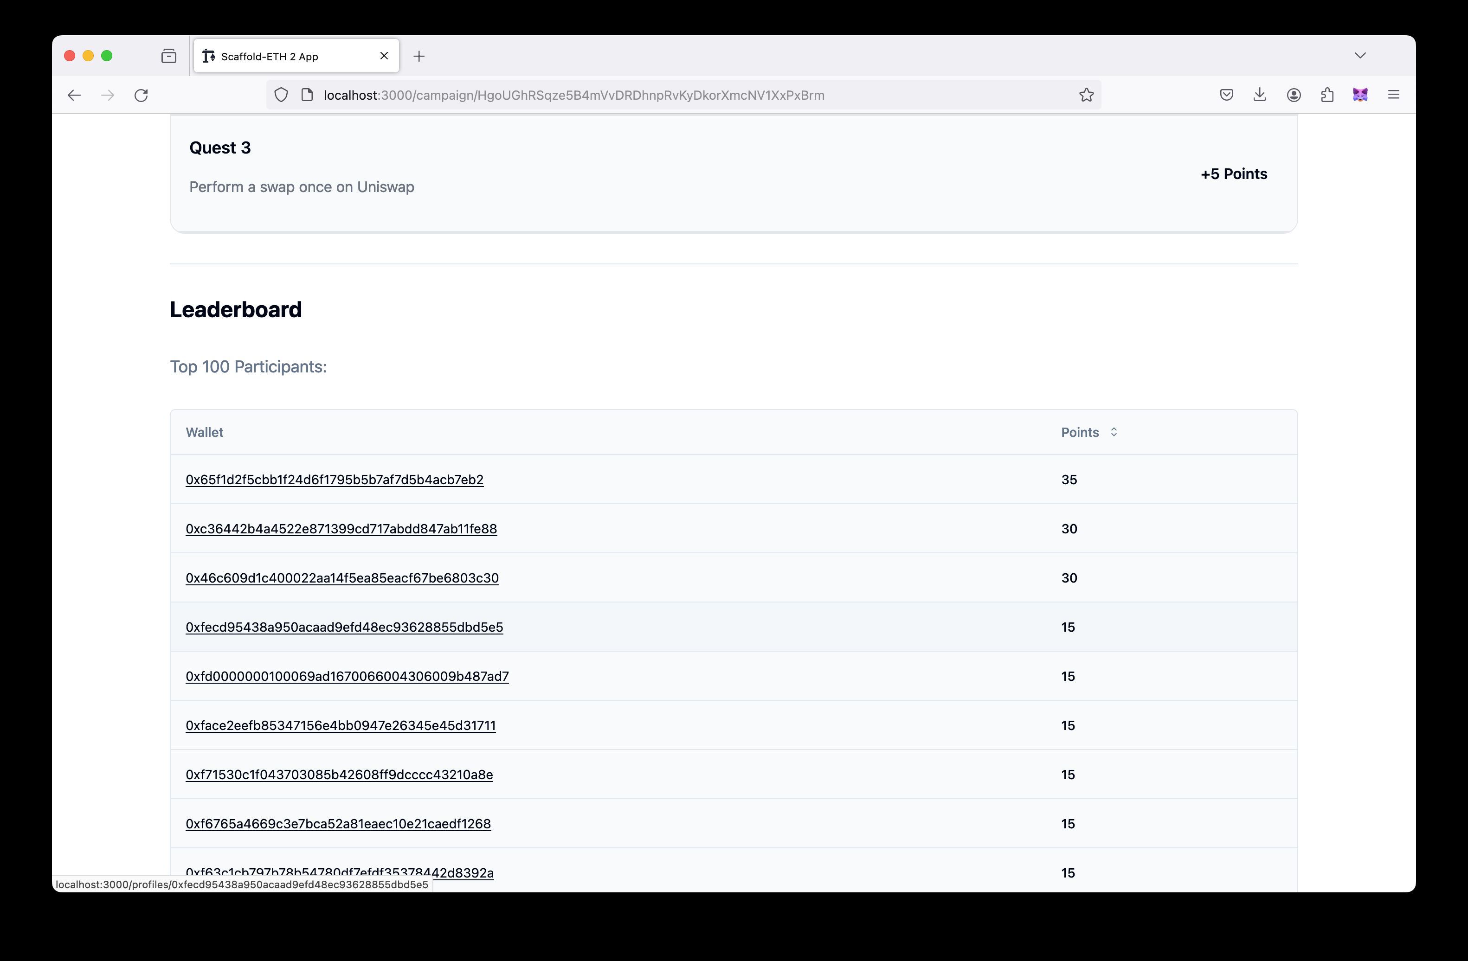Click 'Perform a swap once on Uniswap' description

[302, 187]
